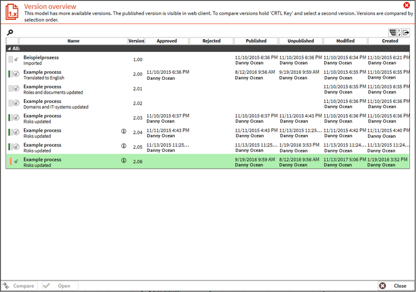The image size is (416, 292).
Task: Click the Open checkmark icon in the bottom bar
Action: pos(47,285)
